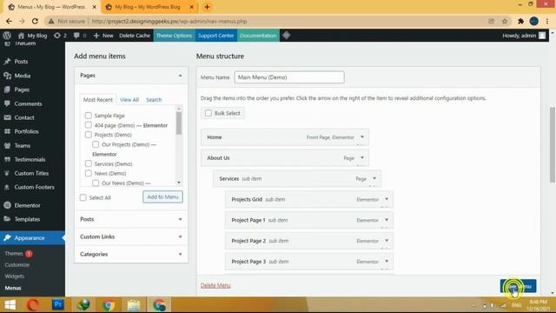The image size is (556, 313).
Task: Open Widgets under Appearance
Action: [15, 276]
